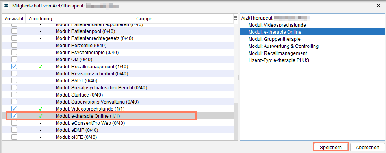Image resolution: width=386 pixels, height=153 pixels.
Task: Enable the Modul: Revisionssicherheit checkbox
Action: tap(14, 73)
